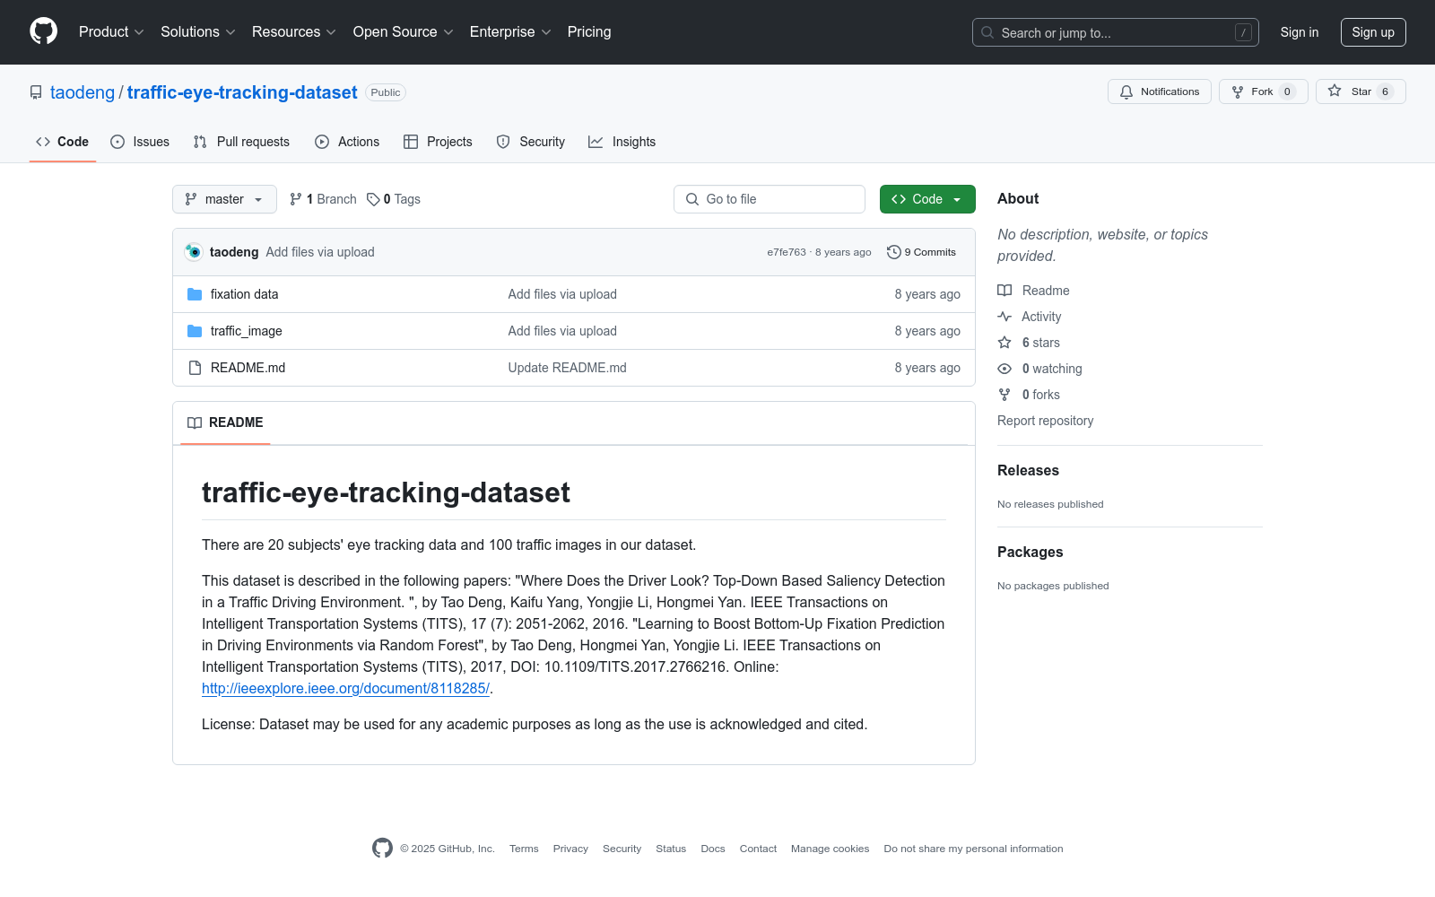Click the Public visibility badge
Screen dimensions: 1435x897
(x=386, y=92)
